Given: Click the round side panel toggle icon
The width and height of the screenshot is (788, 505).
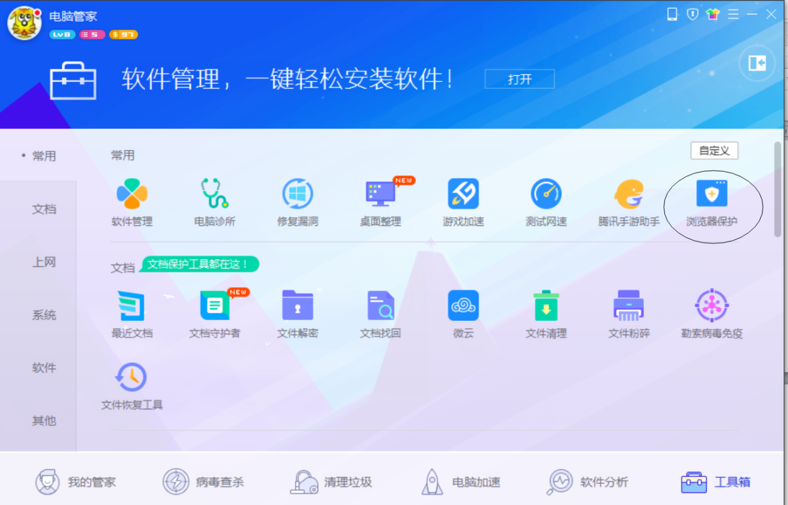Looking at the screenshot, I should pos(757,63).
